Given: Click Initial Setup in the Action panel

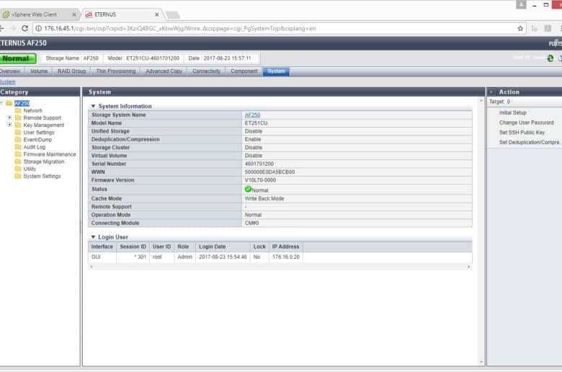Looking at the screenshot, I should pos(512,112).
